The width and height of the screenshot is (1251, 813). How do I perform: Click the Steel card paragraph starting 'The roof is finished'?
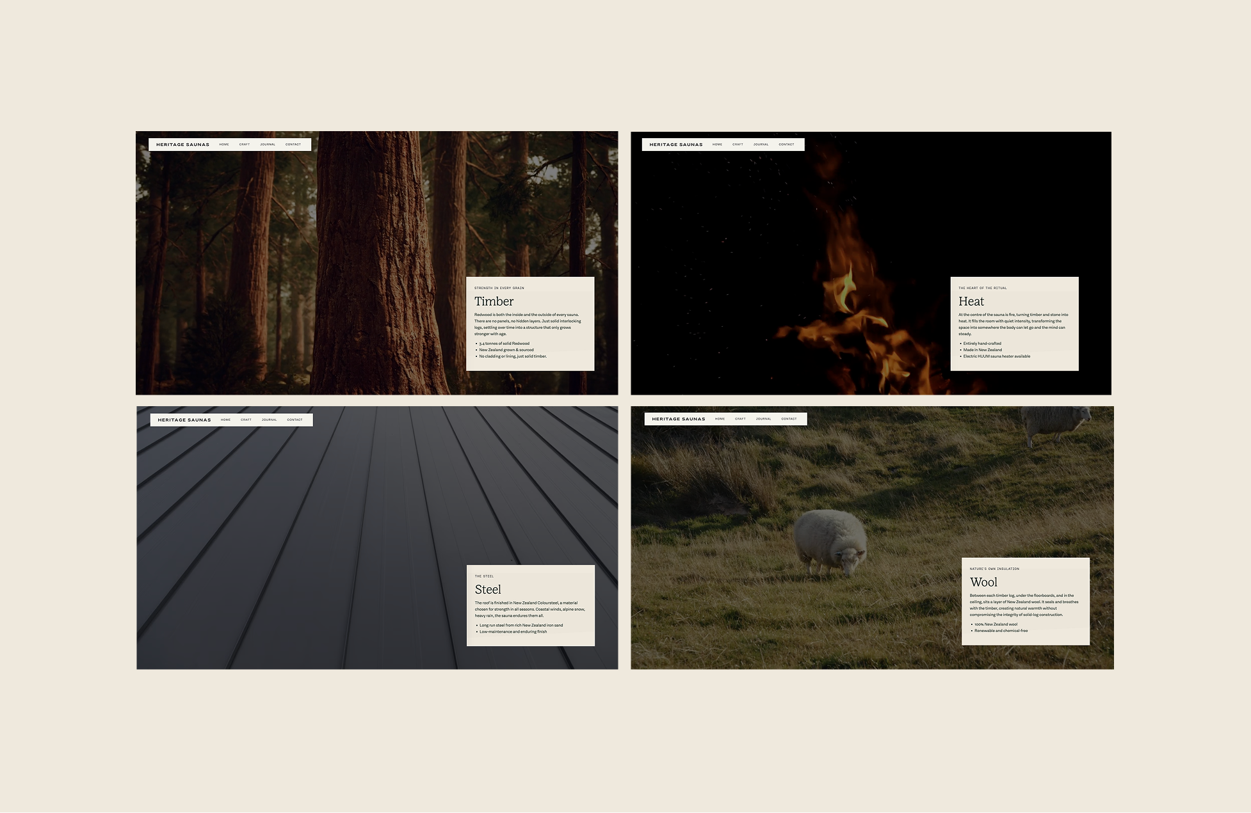(x=530, y=609)
